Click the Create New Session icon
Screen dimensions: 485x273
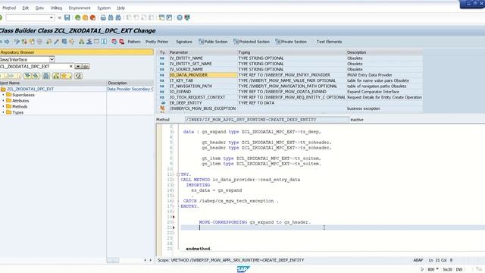(x=161, y=17)
